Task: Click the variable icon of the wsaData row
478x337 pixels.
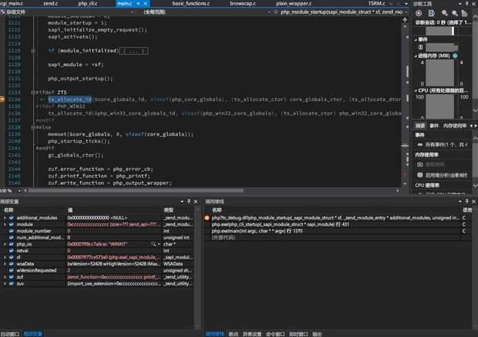Action: 11,264
